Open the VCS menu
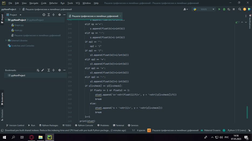The height and width of the screenshot is (141, 252). tap(78, 3)
